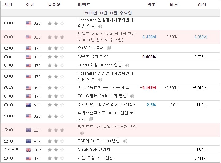Open JOLT job openings event
Screen dimensions: 221x163
pos(107,37)
